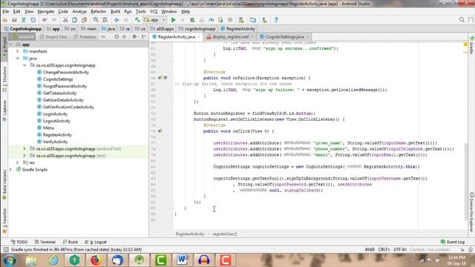Open Word from the Windows taskbar

(182, 260)
